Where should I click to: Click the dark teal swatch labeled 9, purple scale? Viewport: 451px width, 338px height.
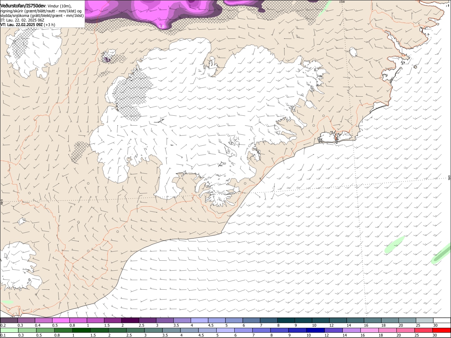coord(304,320)
